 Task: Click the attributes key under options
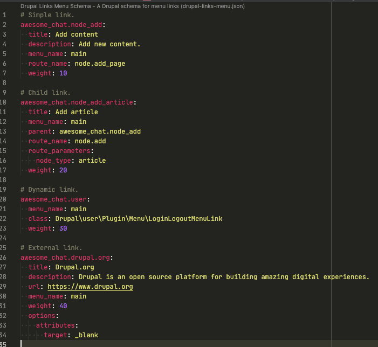56,325
